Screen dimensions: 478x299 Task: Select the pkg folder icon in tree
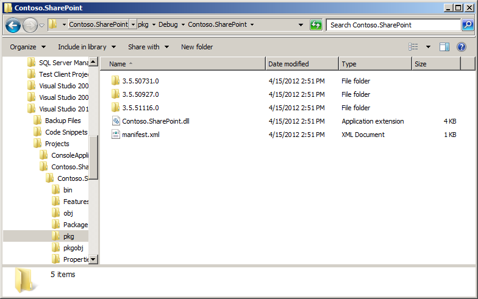coord(56,236)
